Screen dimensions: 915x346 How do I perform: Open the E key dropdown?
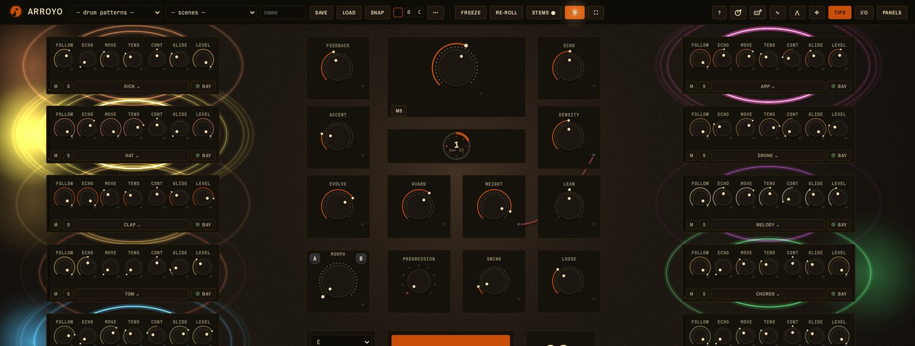[x=341, y=341]
